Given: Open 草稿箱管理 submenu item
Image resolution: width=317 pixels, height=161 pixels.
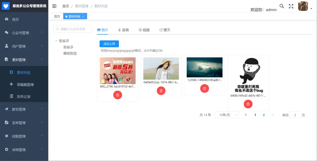Looking at the screenshot, I should pos(24,85).
